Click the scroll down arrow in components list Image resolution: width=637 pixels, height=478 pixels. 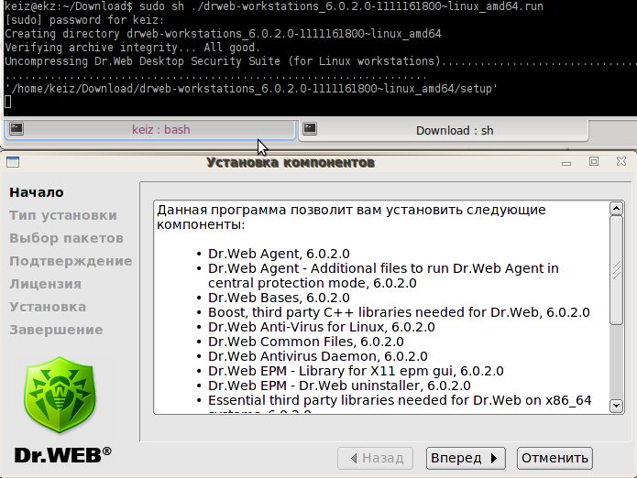pos(616,405)
